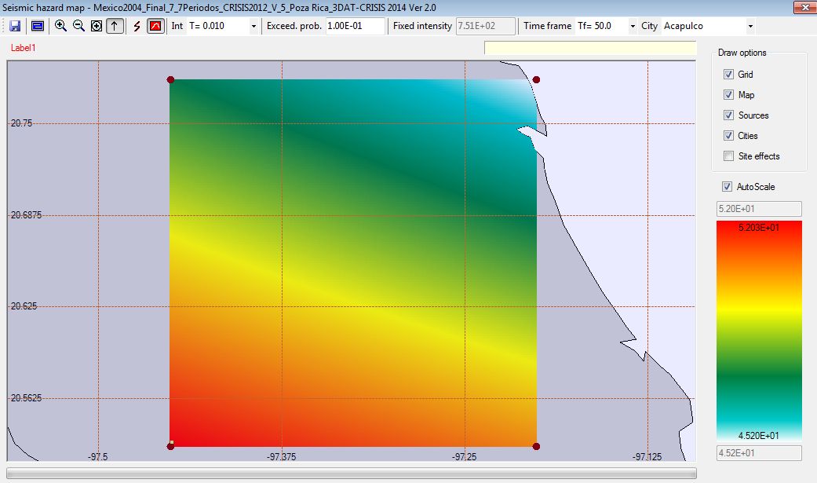Enable the Site effects checkbox
The image size is (817, 483).
tap(729, 156)
